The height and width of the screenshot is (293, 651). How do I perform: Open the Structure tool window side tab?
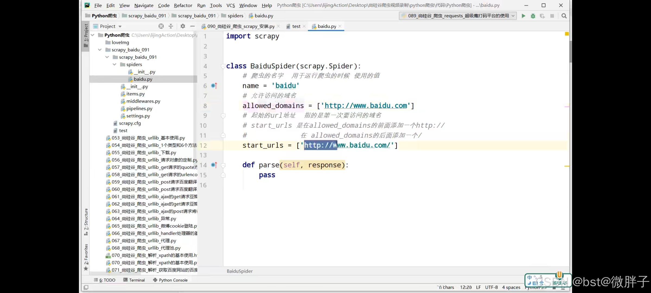[x=86, y=222]
